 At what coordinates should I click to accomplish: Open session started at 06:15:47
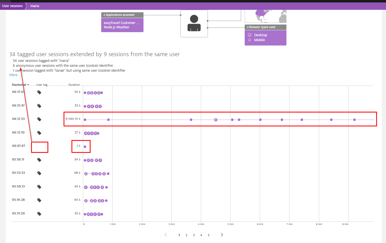(18, 105)
